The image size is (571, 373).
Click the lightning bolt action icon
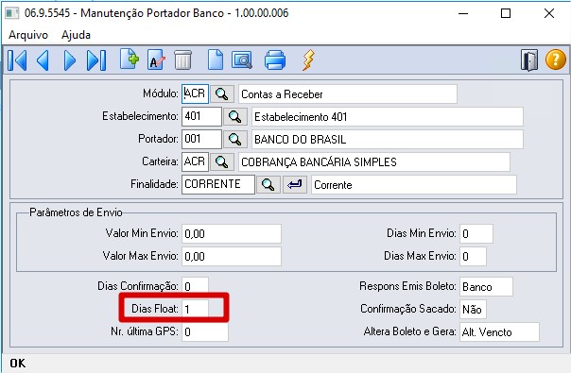308,60
